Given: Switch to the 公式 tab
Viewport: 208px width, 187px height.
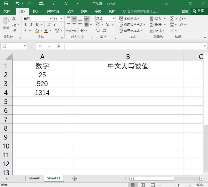Looking at the screenshot, I should (x=70, y=11).
